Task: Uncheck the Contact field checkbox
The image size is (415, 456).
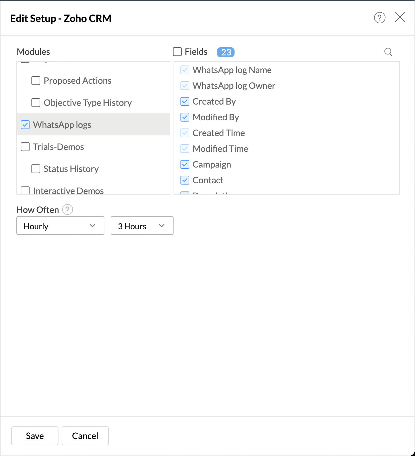Action: click(x=185, y=180)
